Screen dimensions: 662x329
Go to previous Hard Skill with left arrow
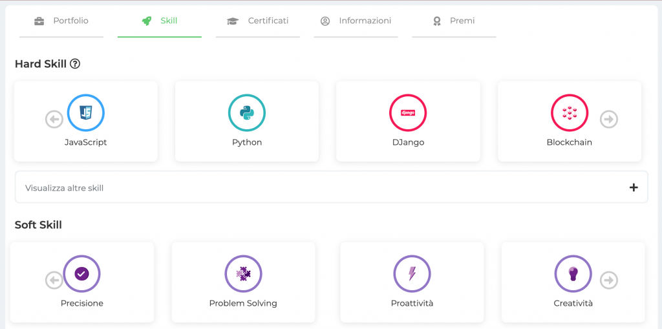(54, 120)
